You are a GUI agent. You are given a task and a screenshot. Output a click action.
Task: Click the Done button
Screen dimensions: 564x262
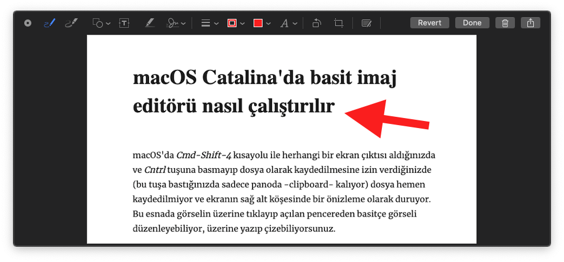click(472, 23)
